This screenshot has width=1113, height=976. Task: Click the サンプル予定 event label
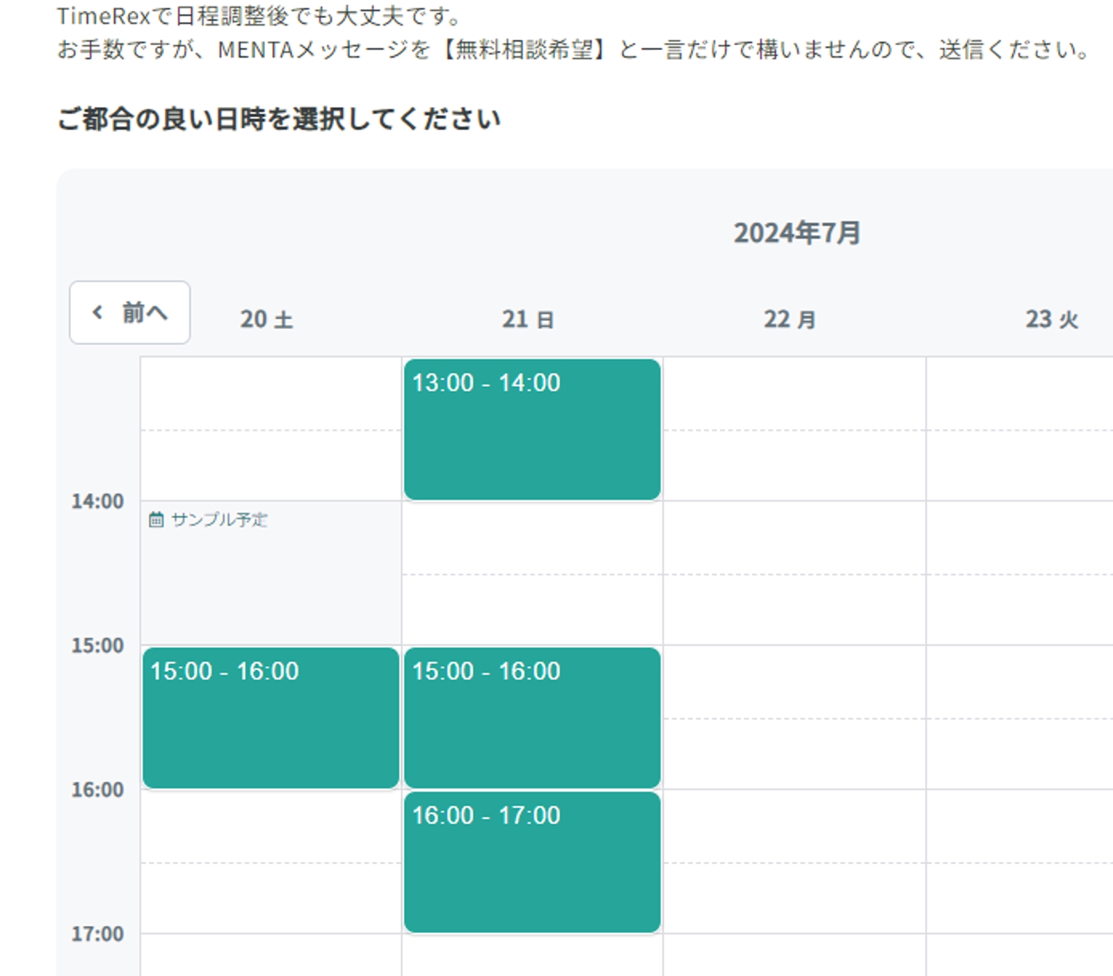tap(219, 519)
